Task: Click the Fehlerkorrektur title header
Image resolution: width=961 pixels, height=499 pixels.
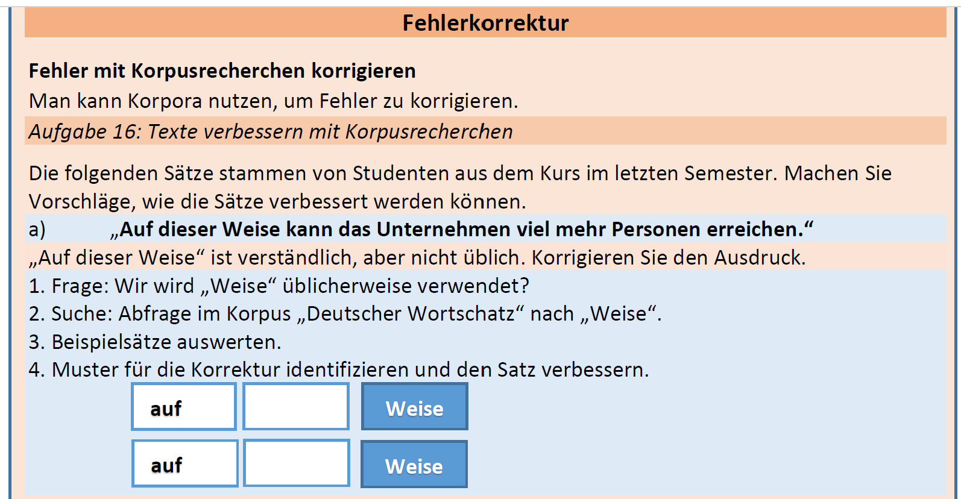Action: coord(485,23)
